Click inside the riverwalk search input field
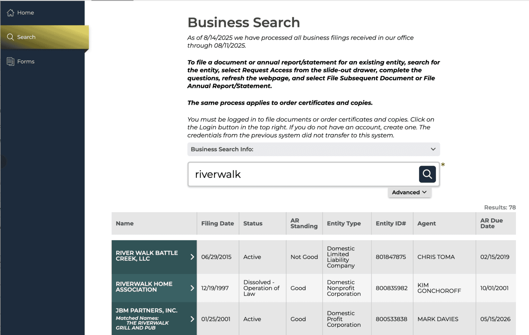 tap(303, 174)
